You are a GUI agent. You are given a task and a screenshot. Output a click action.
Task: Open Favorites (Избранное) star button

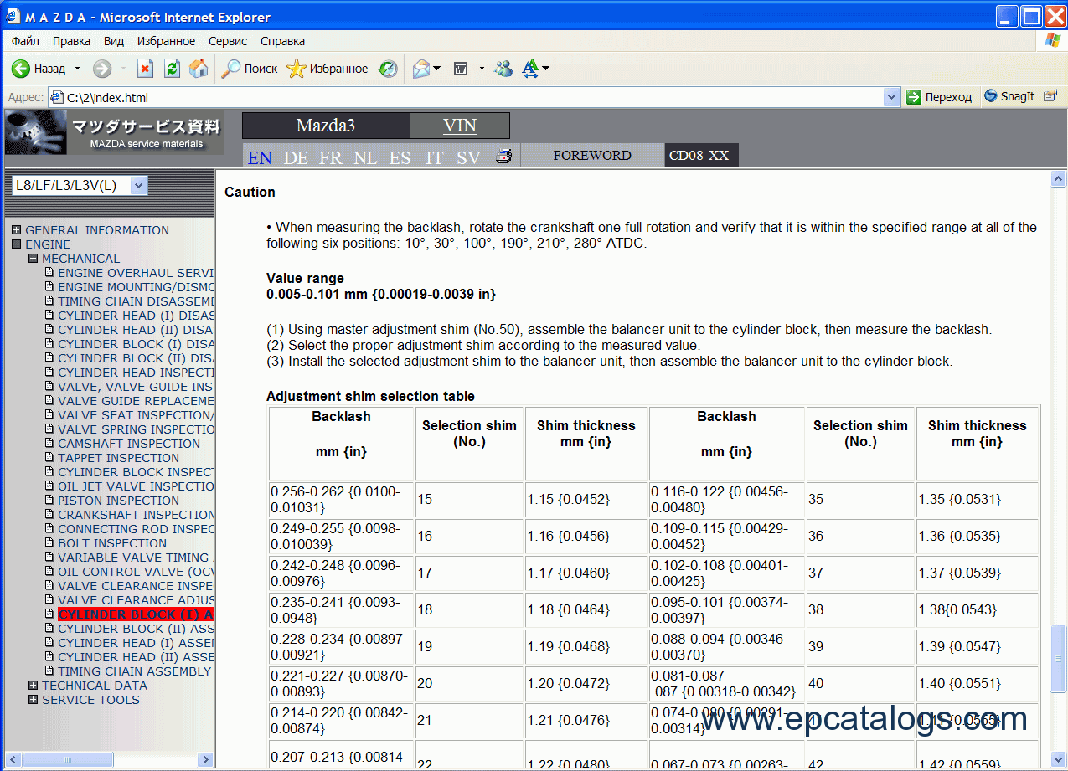(328, 69)
